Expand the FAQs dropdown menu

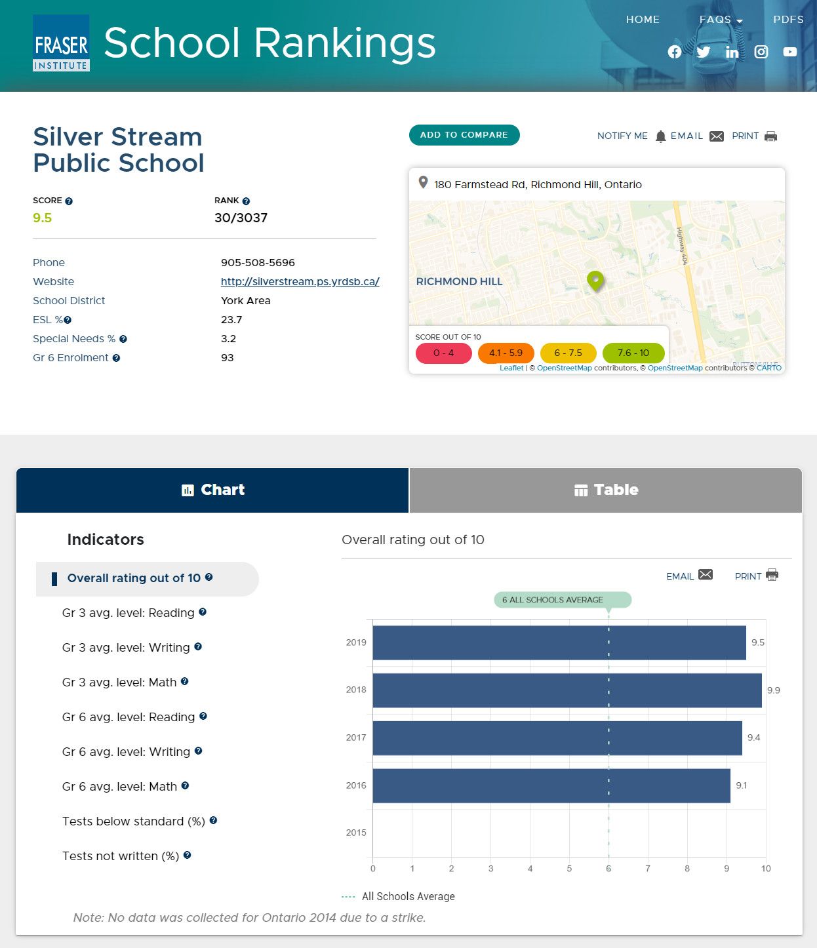pyautogui.click(x=721, y=20)
